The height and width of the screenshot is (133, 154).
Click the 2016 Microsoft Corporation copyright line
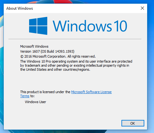point(58,56)
